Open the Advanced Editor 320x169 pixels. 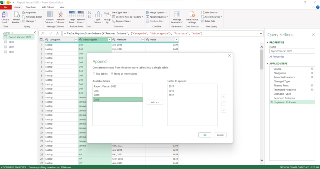pyautogui.click(x=32, y=17)
